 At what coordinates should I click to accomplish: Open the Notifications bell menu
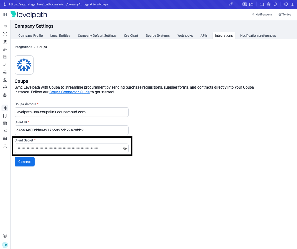point(262,15)
